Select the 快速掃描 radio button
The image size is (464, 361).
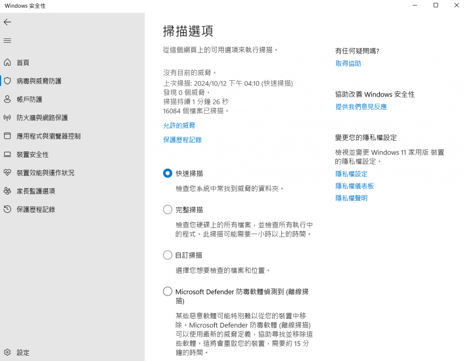coord(168,173)
